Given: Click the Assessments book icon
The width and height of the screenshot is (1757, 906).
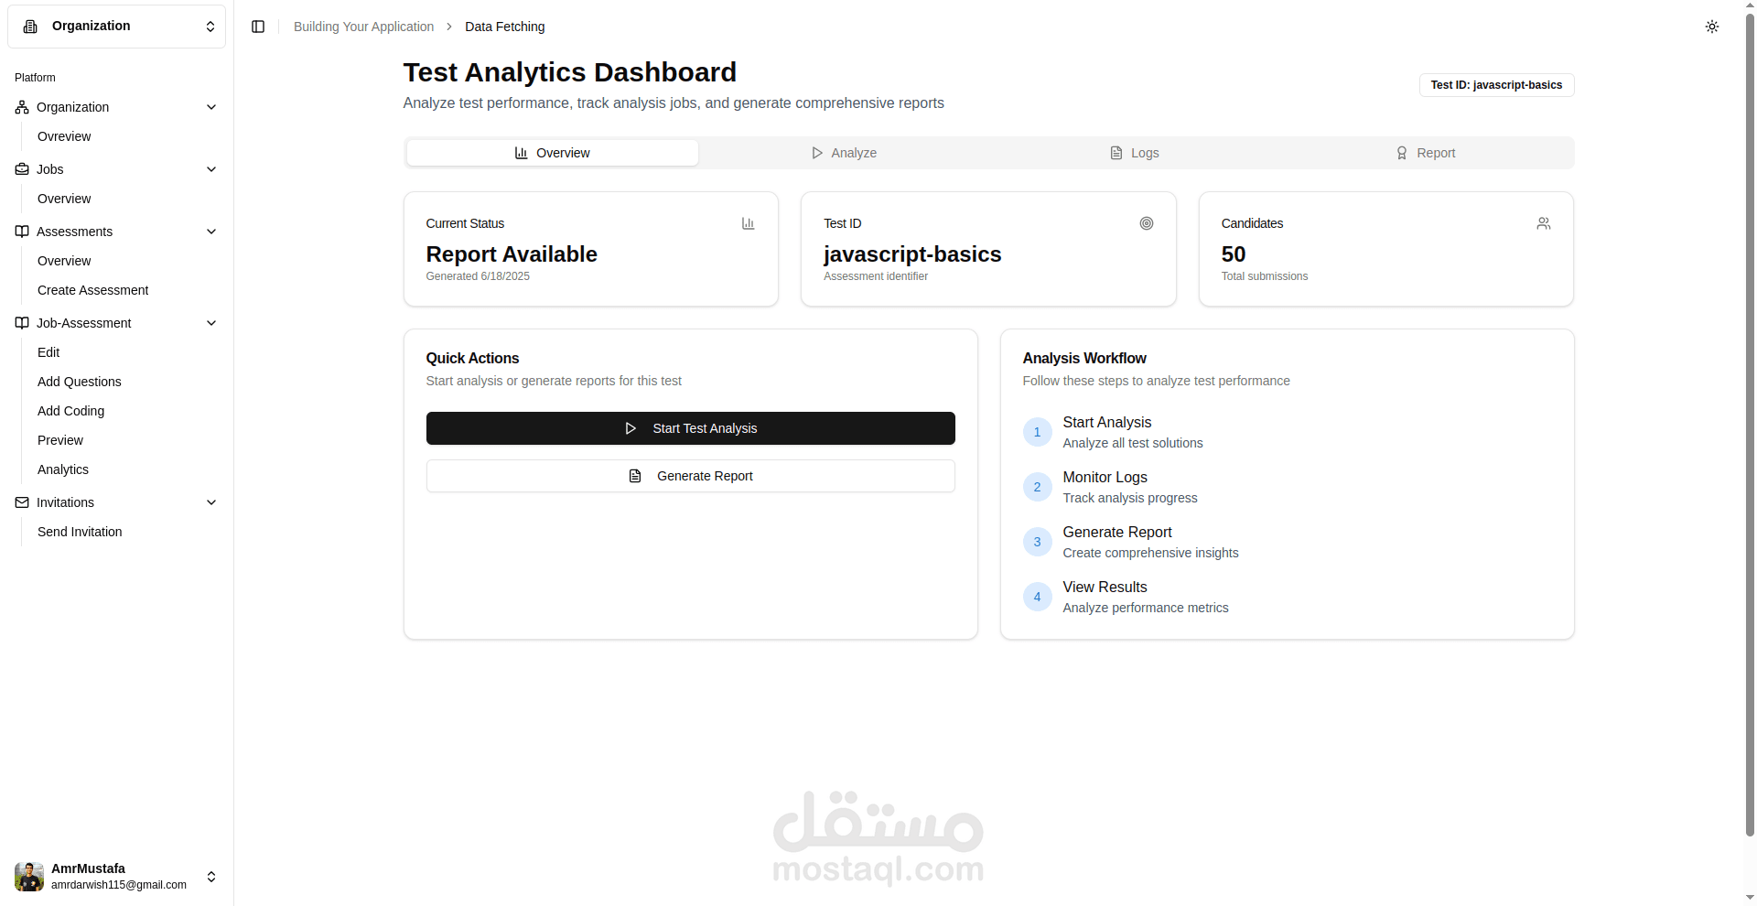Looking at the screenshot, I should (22, 232).
